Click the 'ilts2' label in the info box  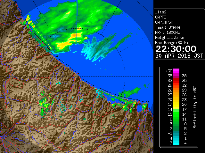[161, 12]
